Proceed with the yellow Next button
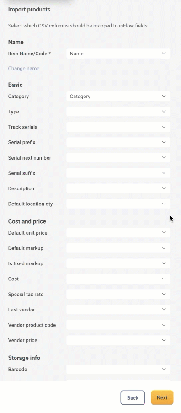Viewport: 181px width, 413px height. point(162,398)
